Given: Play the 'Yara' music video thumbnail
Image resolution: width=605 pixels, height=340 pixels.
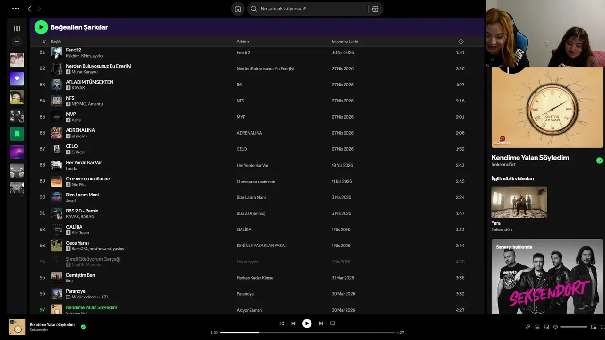Looking at the screenshot, I should [519, 202].
